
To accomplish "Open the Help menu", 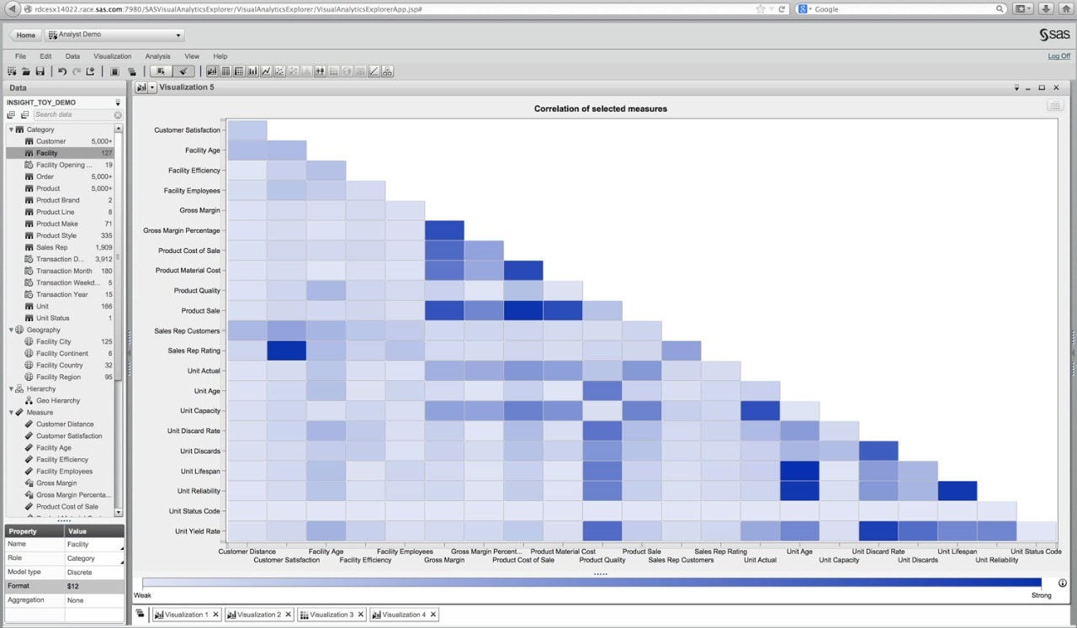I will (x=220, y=56).
